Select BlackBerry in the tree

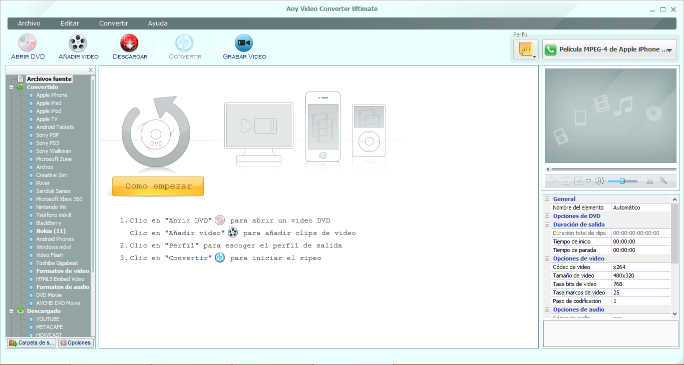coord(49,223)
